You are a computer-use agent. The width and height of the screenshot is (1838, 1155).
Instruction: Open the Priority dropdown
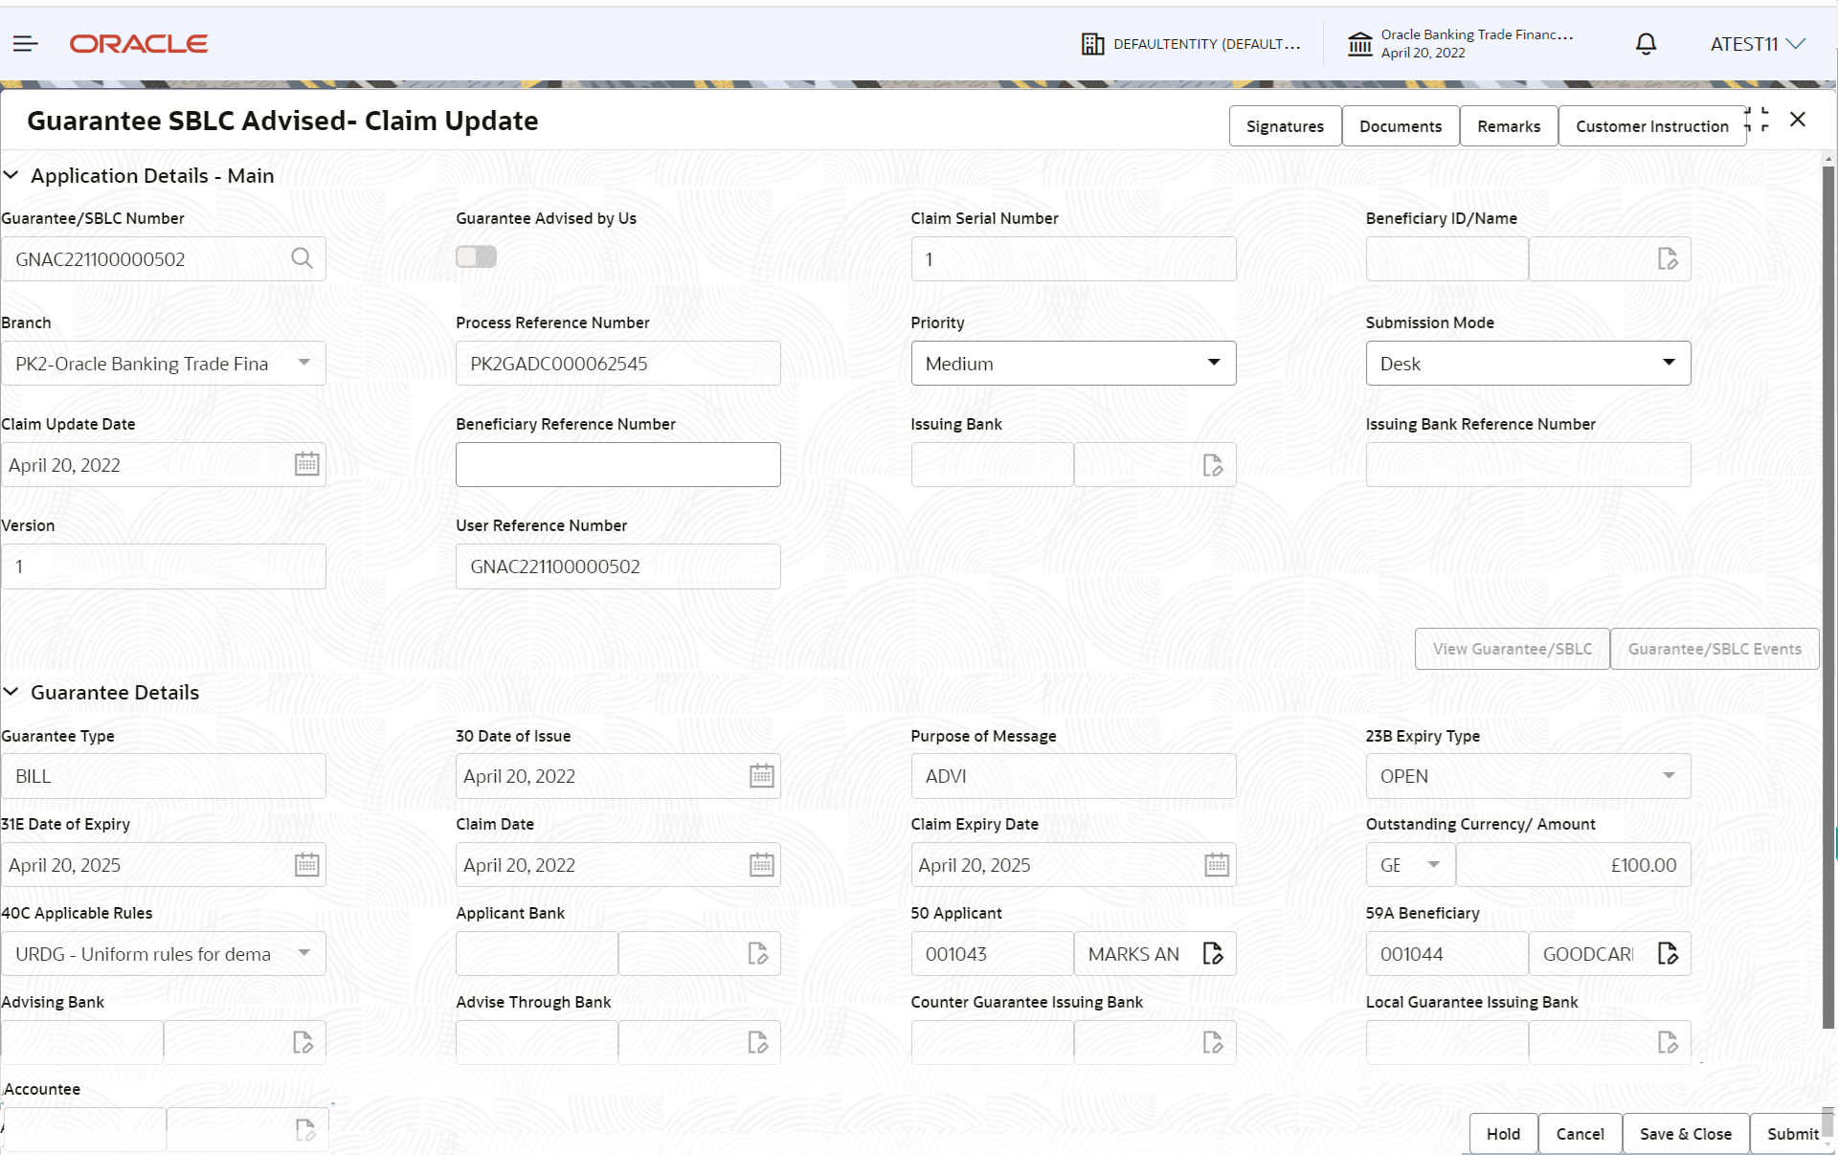tap(1213, 363)
